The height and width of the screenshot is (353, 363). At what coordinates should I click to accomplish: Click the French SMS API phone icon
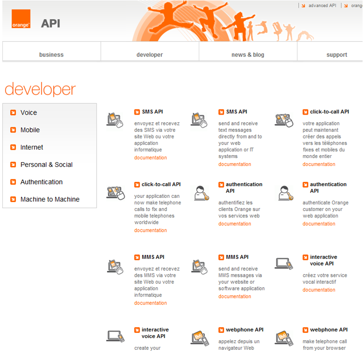pos(115,120)
